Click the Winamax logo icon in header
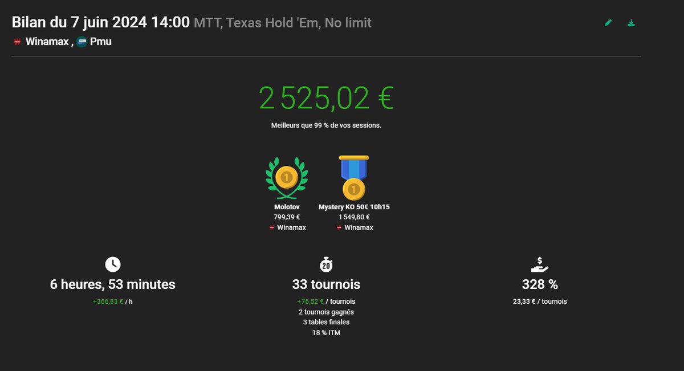684x371 pixels. click(x=17, y=42)
